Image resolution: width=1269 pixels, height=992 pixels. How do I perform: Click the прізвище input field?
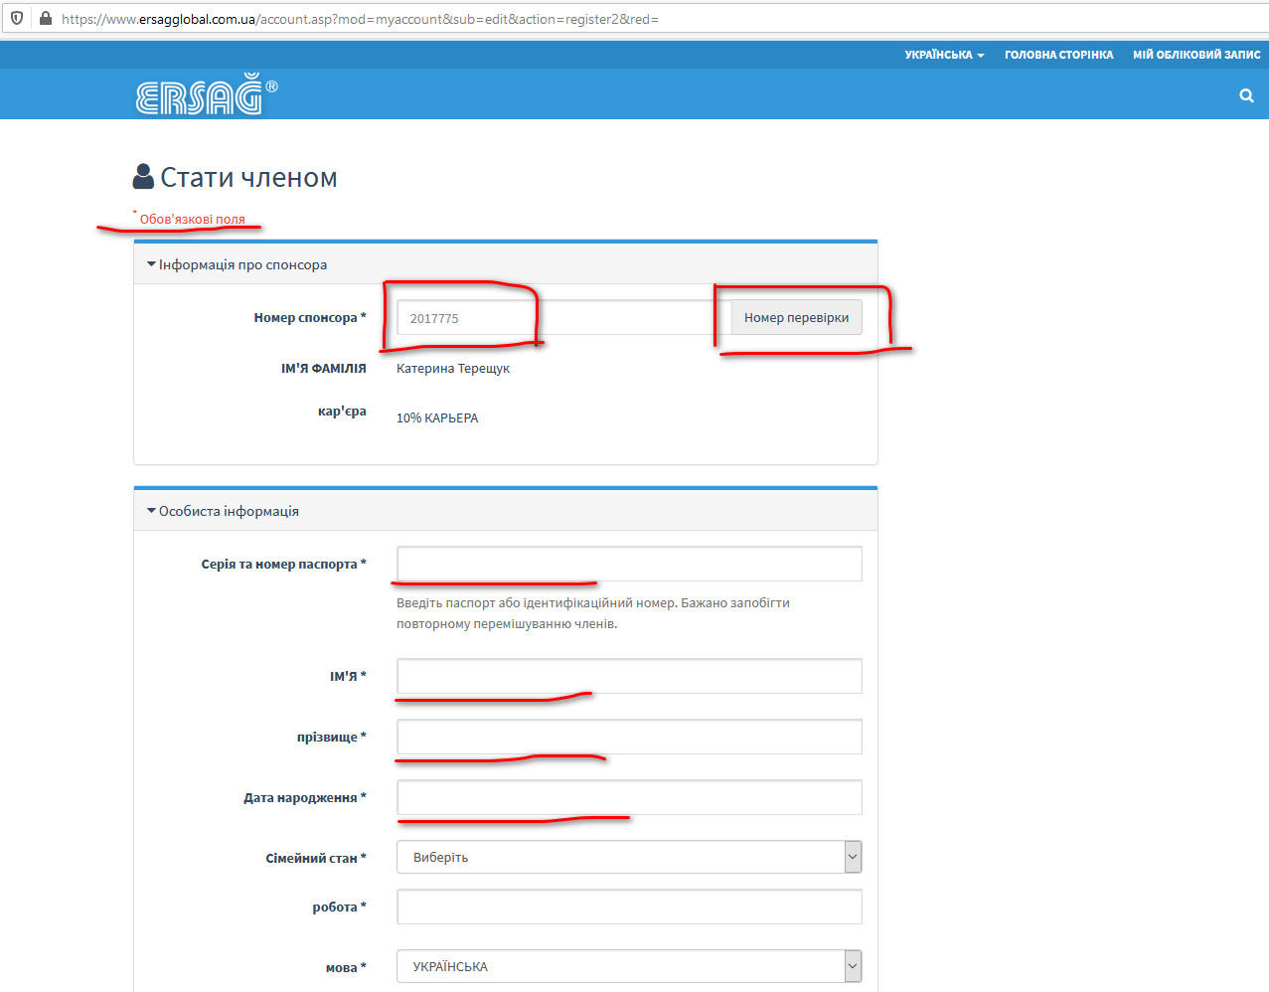click(x=628, y=737)
